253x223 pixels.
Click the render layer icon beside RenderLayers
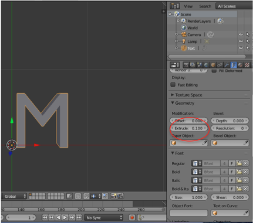coord(220,21)
